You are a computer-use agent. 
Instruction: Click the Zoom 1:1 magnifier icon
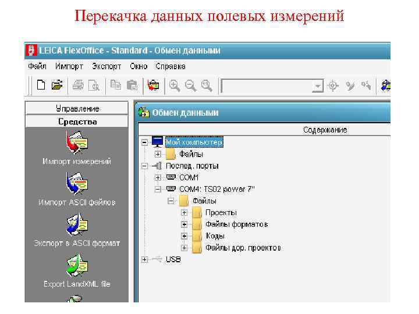(x=207, y=85)
